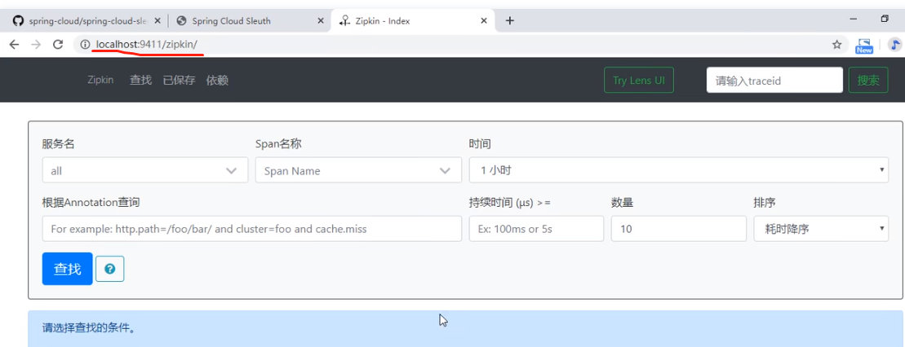Click the blue music note extension icon
Screen dimensions: 905x347
pyautogui.click(x=894, y=44)
